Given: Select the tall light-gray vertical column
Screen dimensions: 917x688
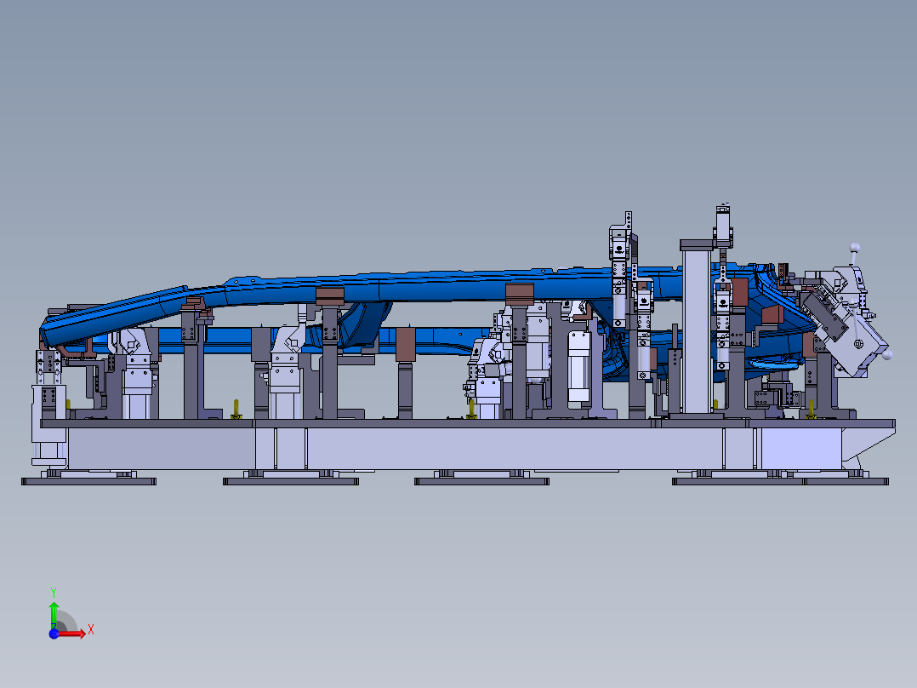Looking at the screenshot, I should click(697, 331).
